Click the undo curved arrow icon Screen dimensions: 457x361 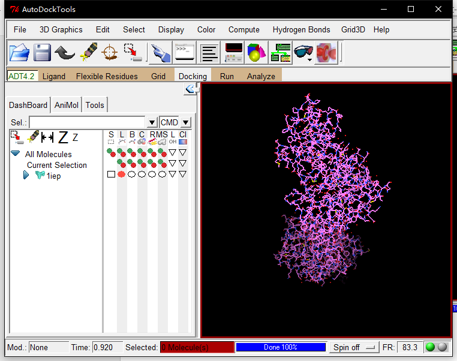65,53
